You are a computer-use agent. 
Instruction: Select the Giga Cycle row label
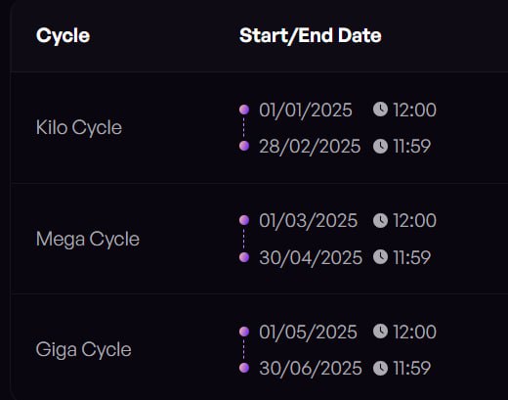pos(83,350)
